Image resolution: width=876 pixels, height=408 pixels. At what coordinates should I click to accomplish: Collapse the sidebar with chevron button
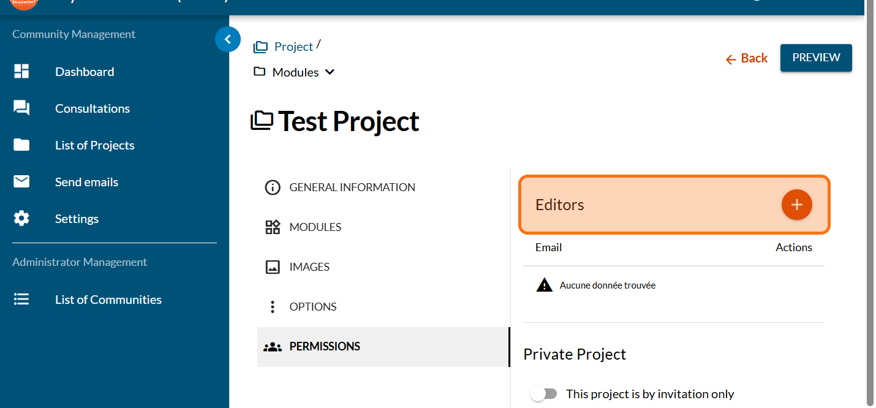[228, 40]
